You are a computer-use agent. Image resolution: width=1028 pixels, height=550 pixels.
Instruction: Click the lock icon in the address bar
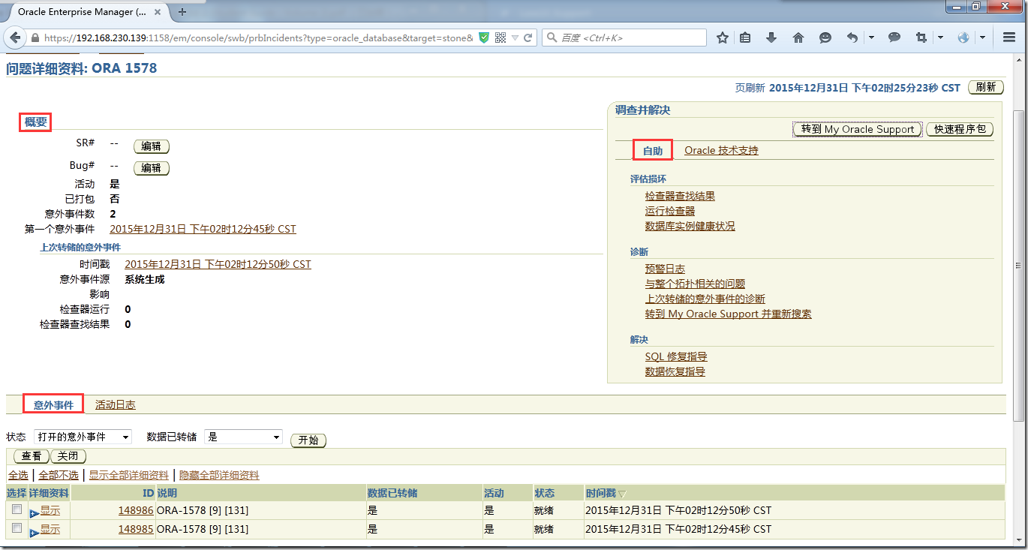tap(35, 38)
